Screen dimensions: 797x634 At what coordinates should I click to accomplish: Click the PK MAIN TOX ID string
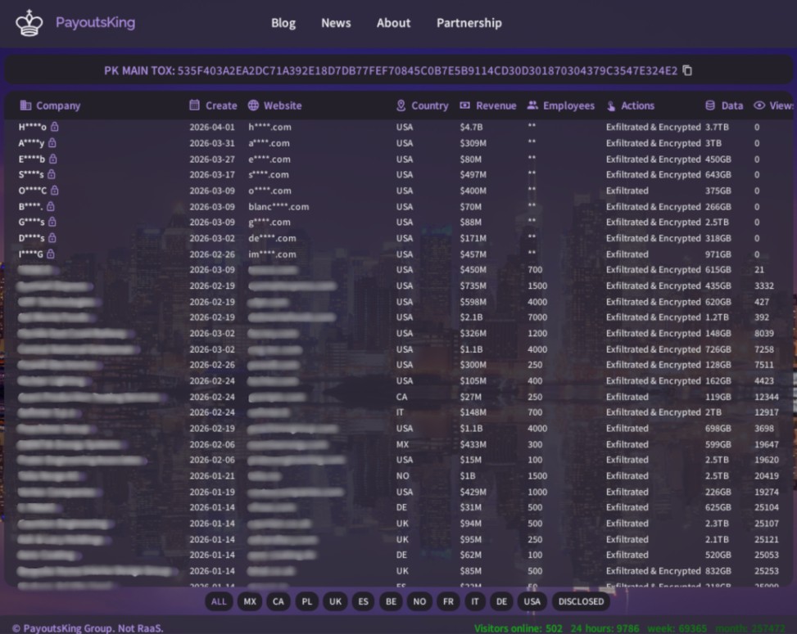pyautogui.click(x=427, y=70)
